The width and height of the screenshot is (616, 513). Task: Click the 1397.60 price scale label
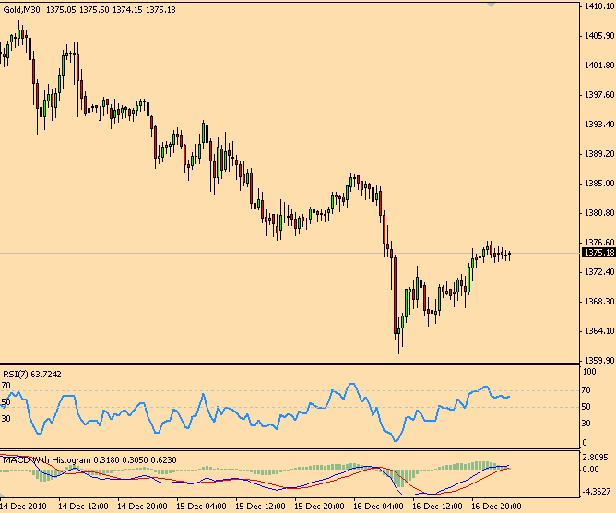(599, 95)
